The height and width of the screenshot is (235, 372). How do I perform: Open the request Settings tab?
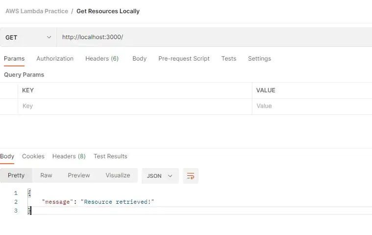(259, 59)
